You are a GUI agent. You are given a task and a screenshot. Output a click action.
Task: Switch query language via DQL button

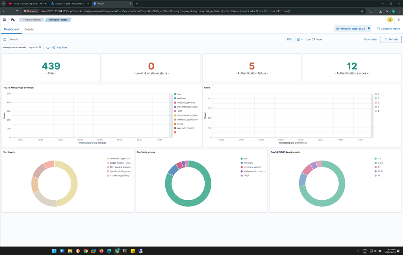tap(289, 40)
